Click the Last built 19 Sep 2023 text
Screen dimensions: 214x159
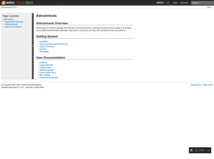(x=35, y=87)
